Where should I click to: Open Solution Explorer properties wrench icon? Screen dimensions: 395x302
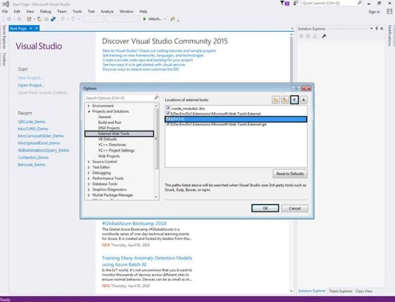tap(324, 36)
